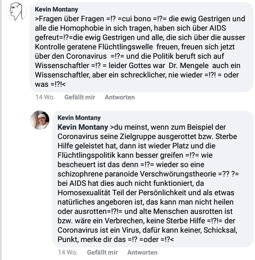Image resolution: width=255 pixels, height=260 pixels.
Task: Open Kevin Montany's profile from first comment name
Action: pos(56,9)
